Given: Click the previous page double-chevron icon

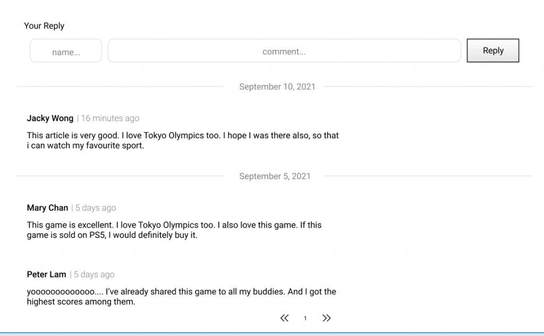Looking at the screenshot, I should [x=284, y=318].
